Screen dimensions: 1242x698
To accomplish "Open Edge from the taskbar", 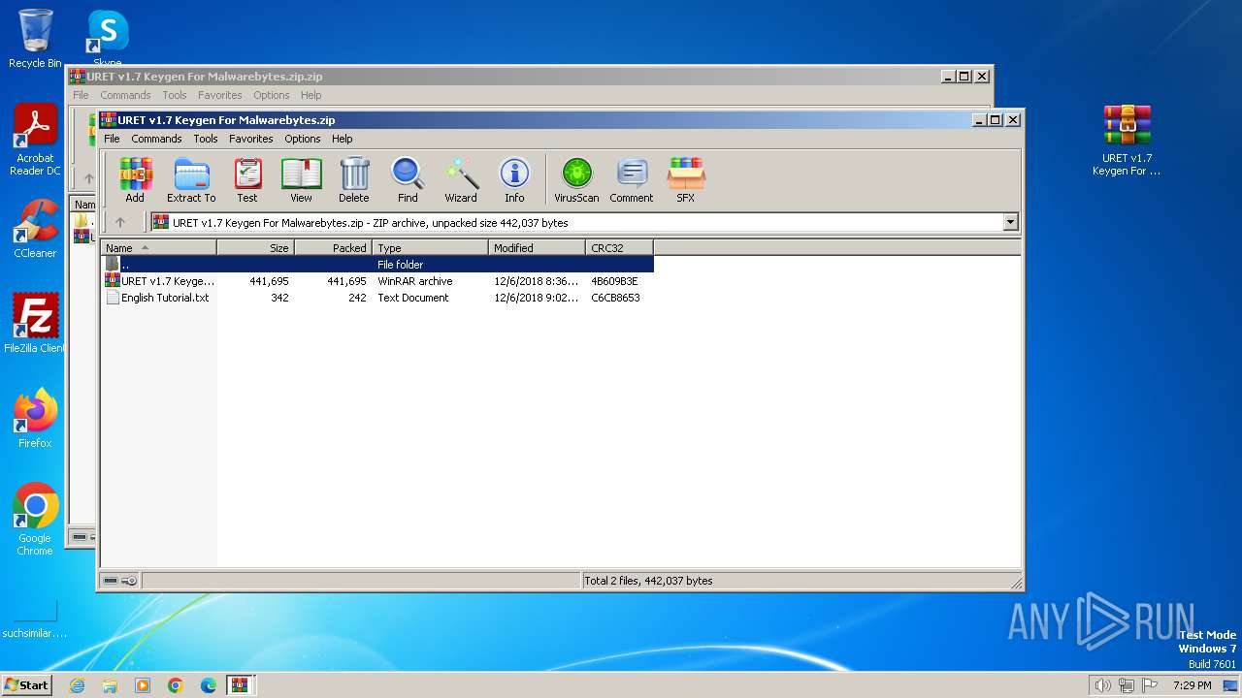I will (209, 685).
